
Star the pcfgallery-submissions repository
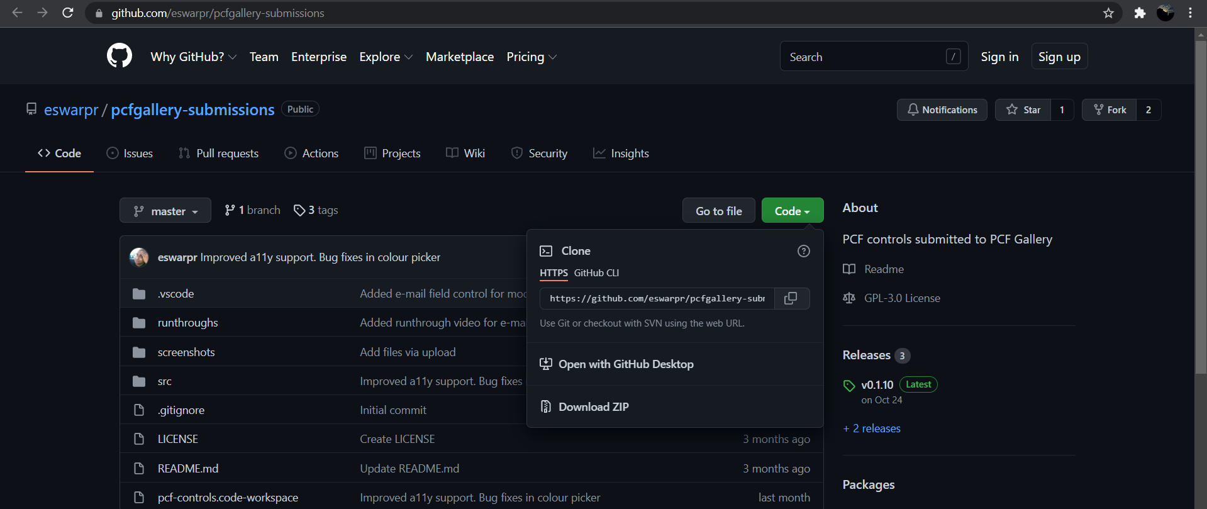pyautogui.click(x=1023, y=109)
